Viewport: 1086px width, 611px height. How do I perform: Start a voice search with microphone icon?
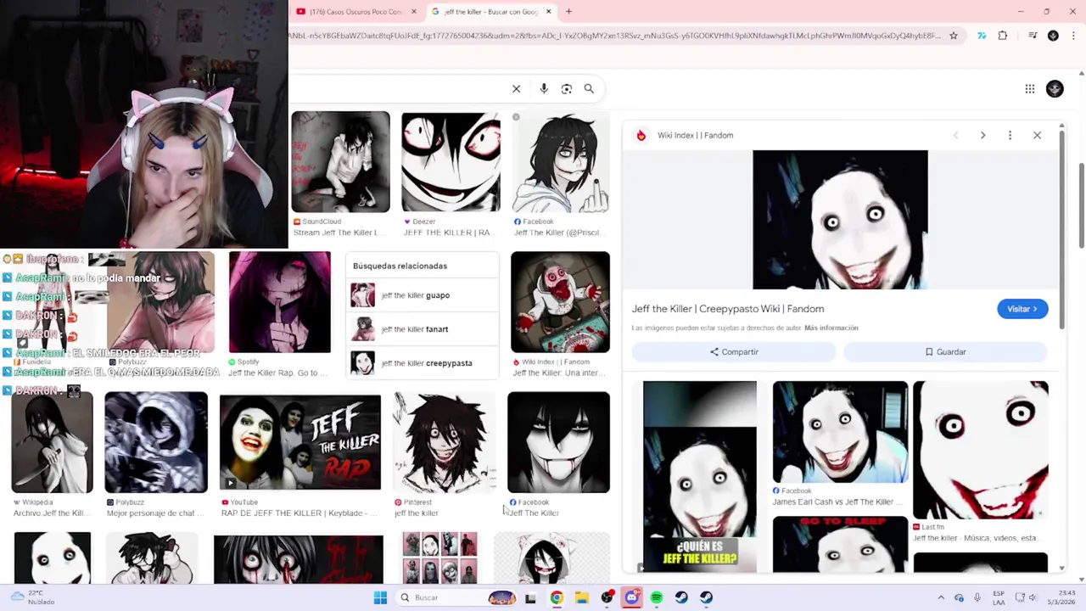coord(544,88)
